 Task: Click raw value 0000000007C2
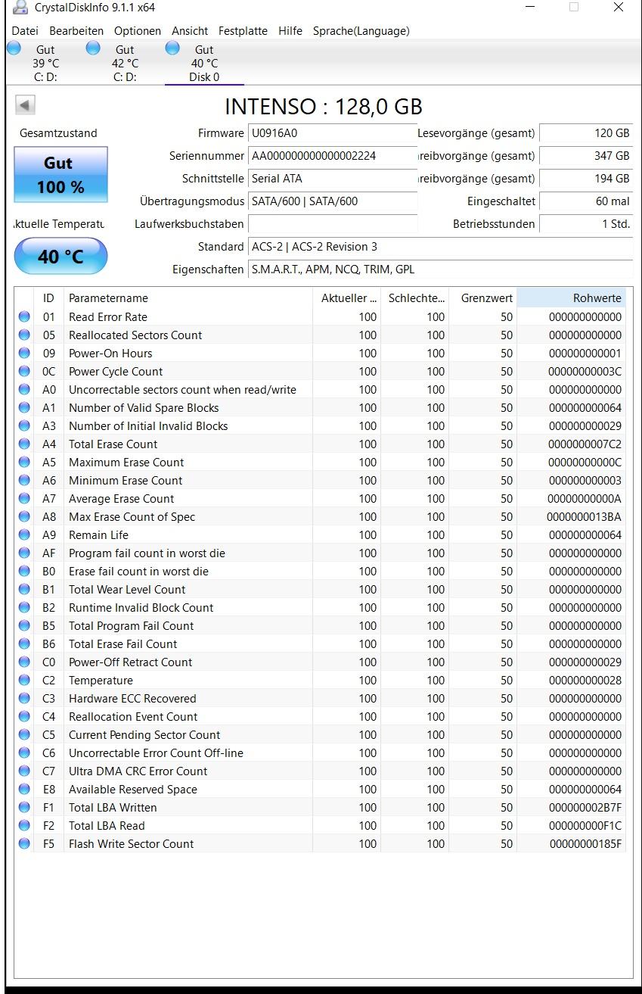(x=585, y=444)
